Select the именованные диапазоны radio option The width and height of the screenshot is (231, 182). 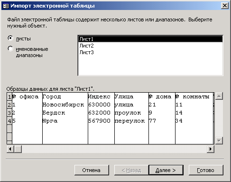pyautogui.click(x=10, y=48)
